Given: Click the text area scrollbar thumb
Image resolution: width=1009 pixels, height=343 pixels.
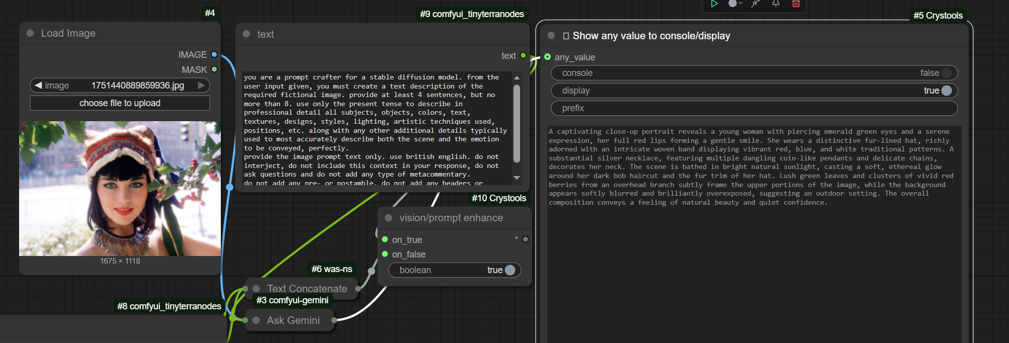Looking at the screenshot, I should (517, 124).
